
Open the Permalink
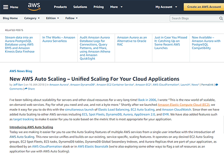pos(207,85)
